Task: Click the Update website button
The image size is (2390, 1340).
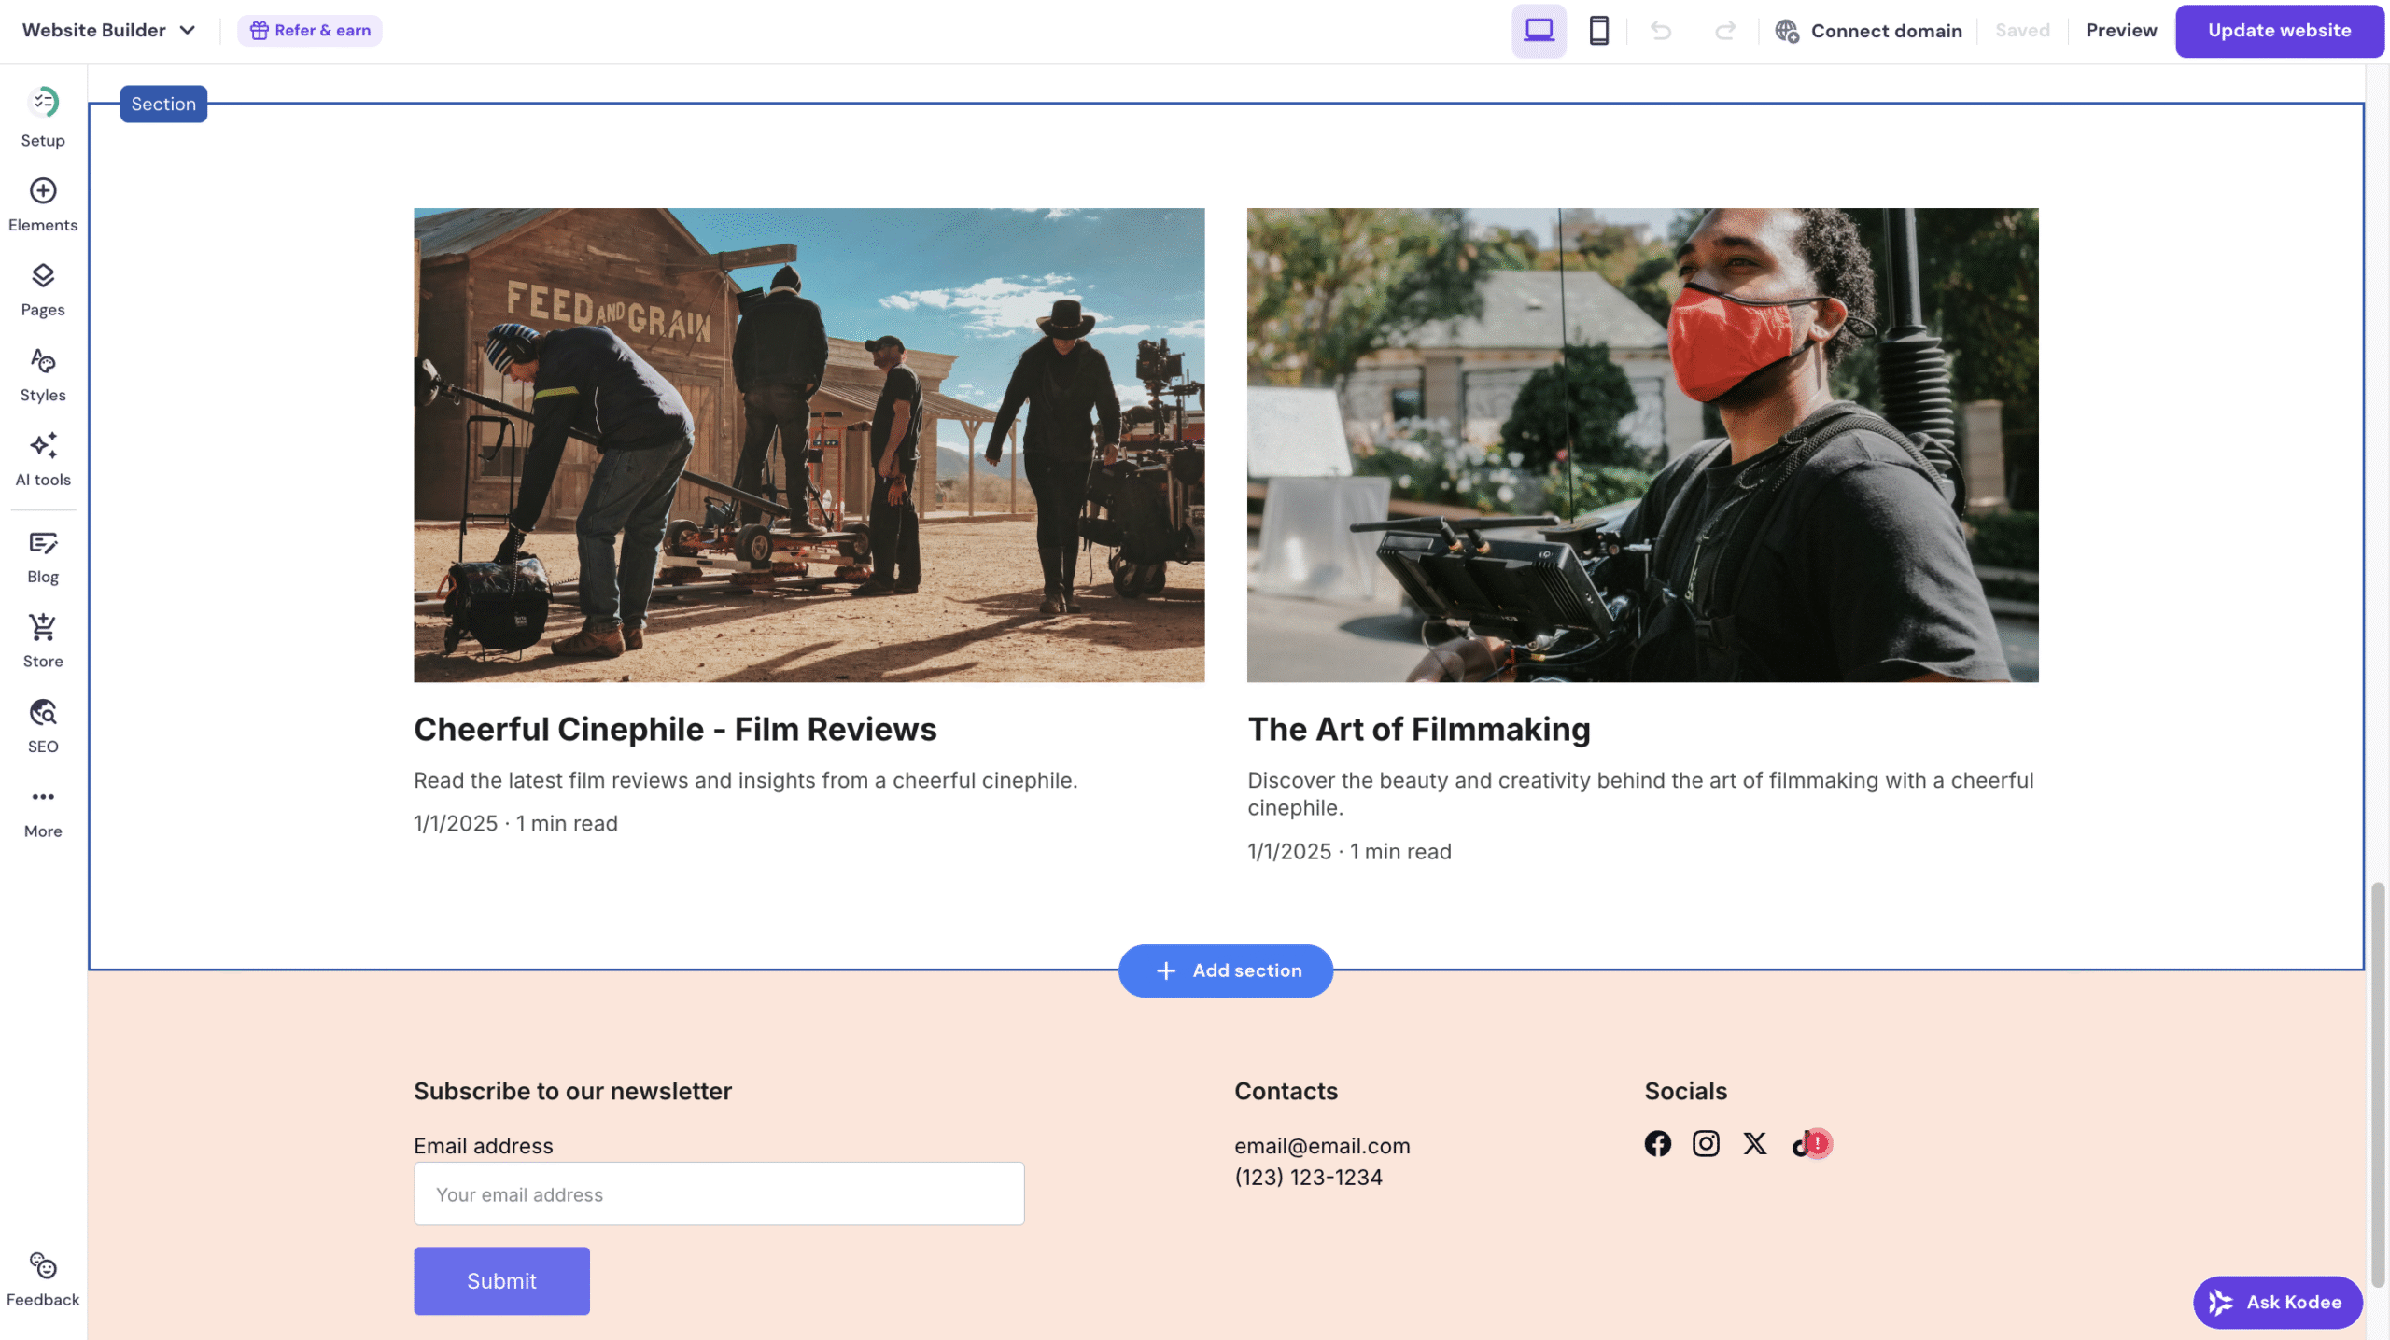Action: (x=2278, y=30)
